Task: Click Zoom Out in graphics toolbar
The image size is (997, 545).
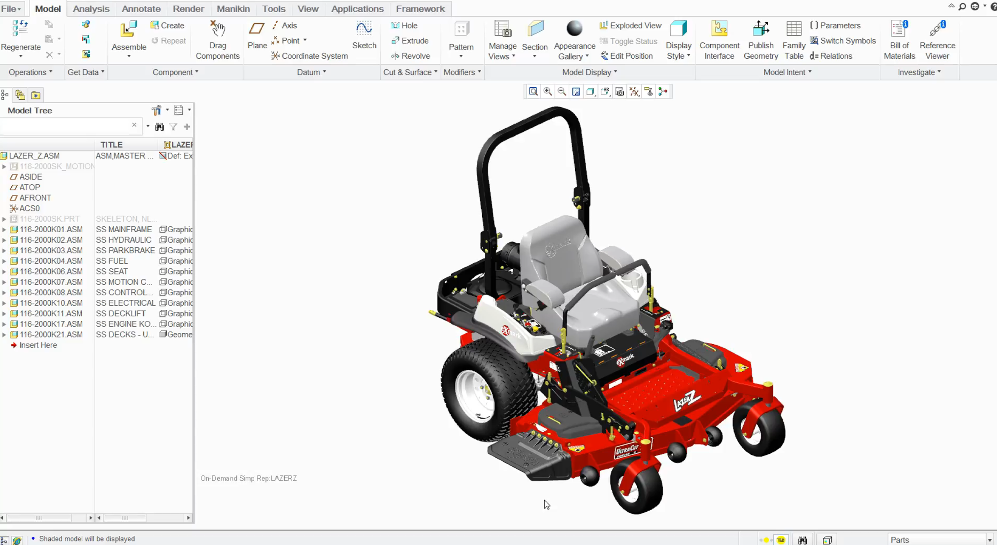Action: click(x=562, y=91)
